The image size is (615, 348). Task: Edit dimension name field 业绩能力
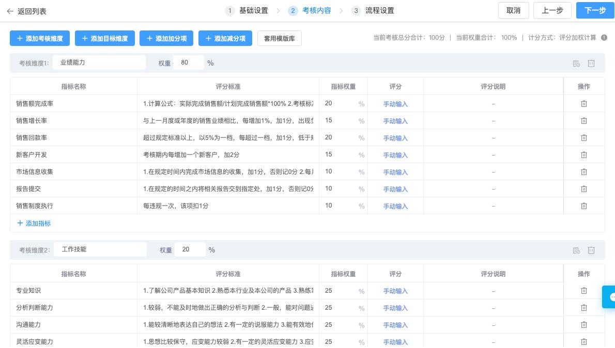pyautogui.click(x=99, y=62)
